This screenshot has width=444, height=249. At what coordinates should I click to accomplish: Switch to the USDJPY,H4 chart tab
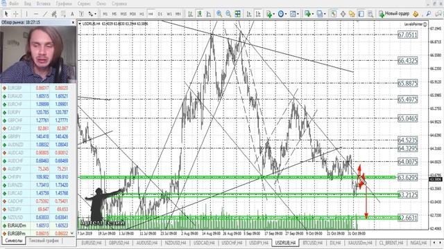(258, 243)
